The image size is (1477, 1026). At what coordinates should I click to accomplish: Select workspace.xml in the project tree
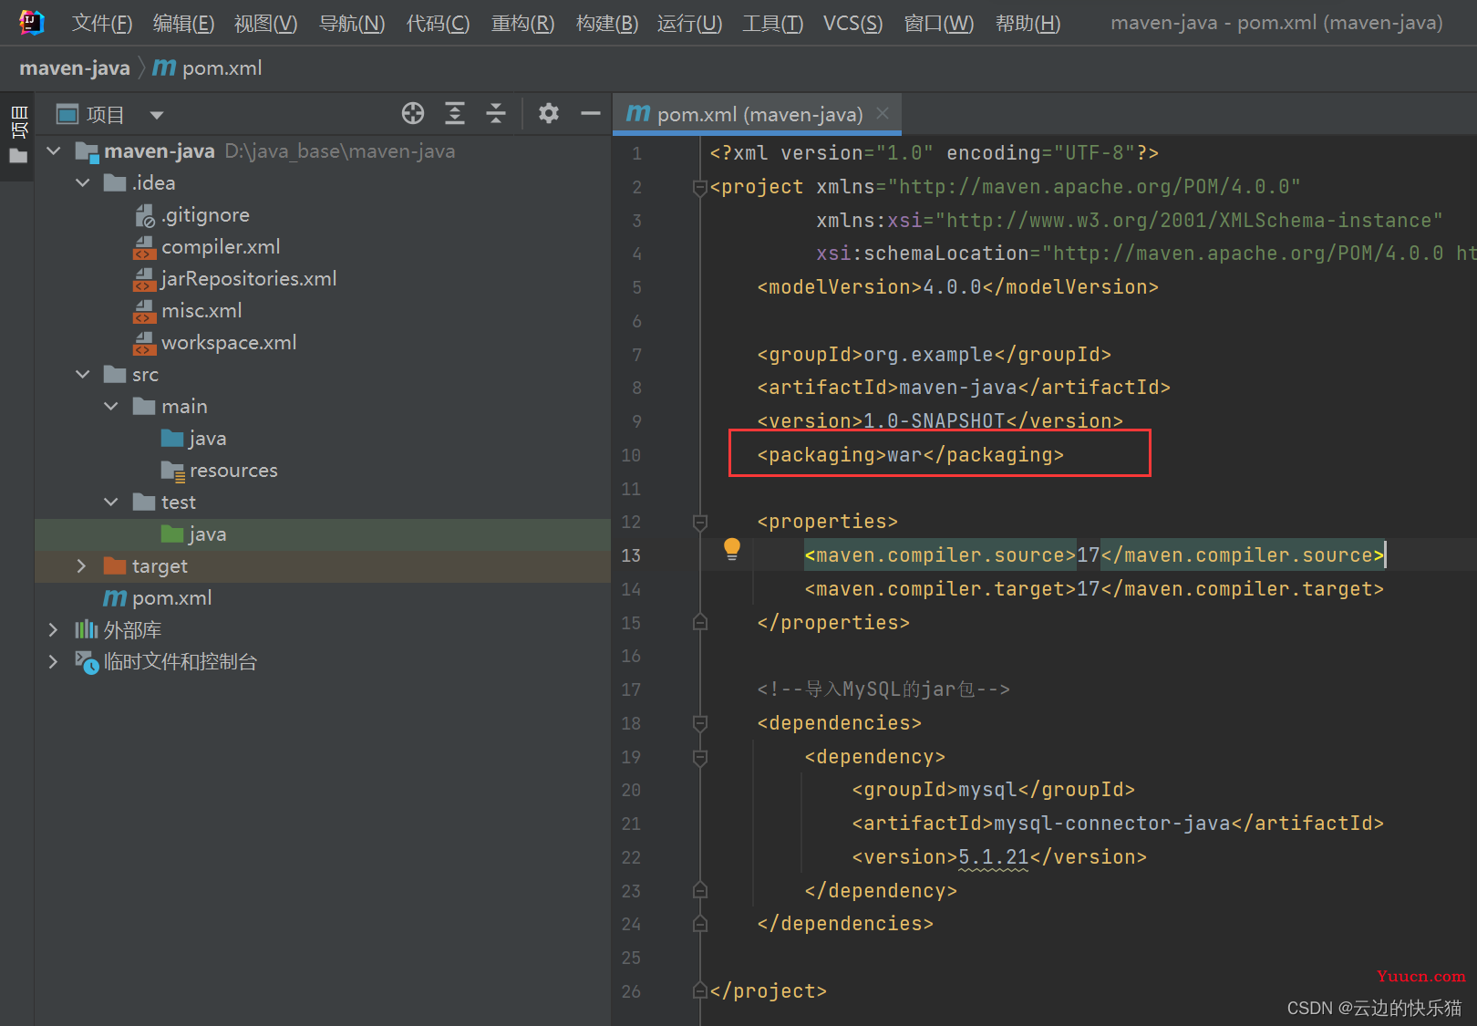229,343
